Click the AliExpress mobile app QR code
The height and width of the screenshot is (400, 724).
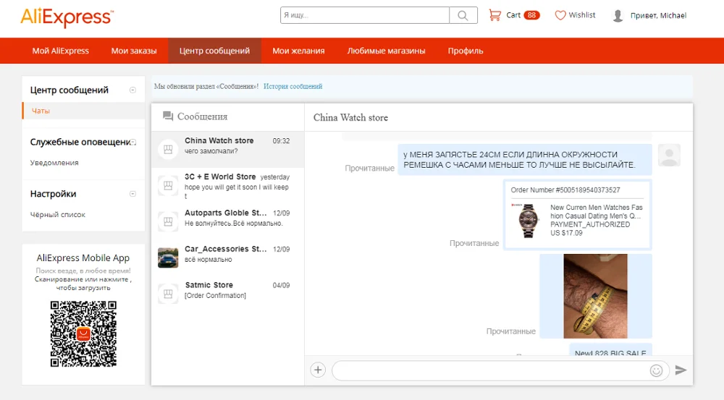pos(83,334)
